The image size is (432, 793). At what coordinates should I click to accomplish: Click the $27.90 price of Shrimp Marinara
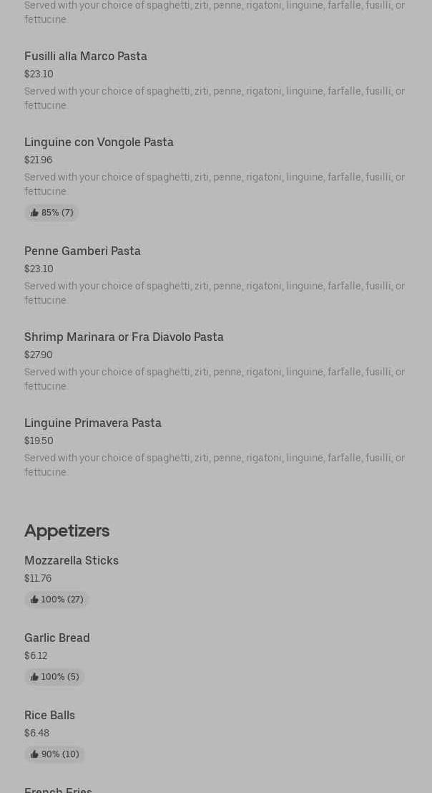(x=39, y=355)
